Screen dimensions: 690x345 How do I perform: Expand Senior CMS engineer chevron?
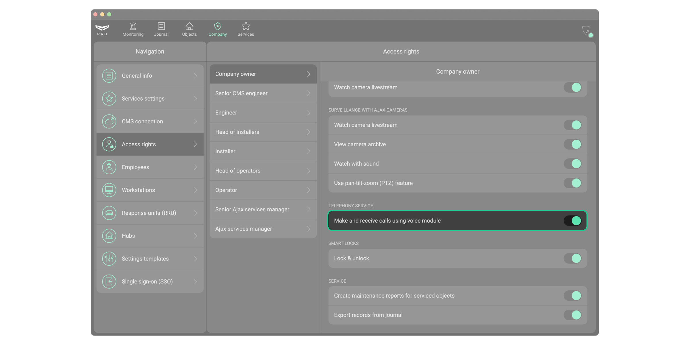click(x=309, y=93)
